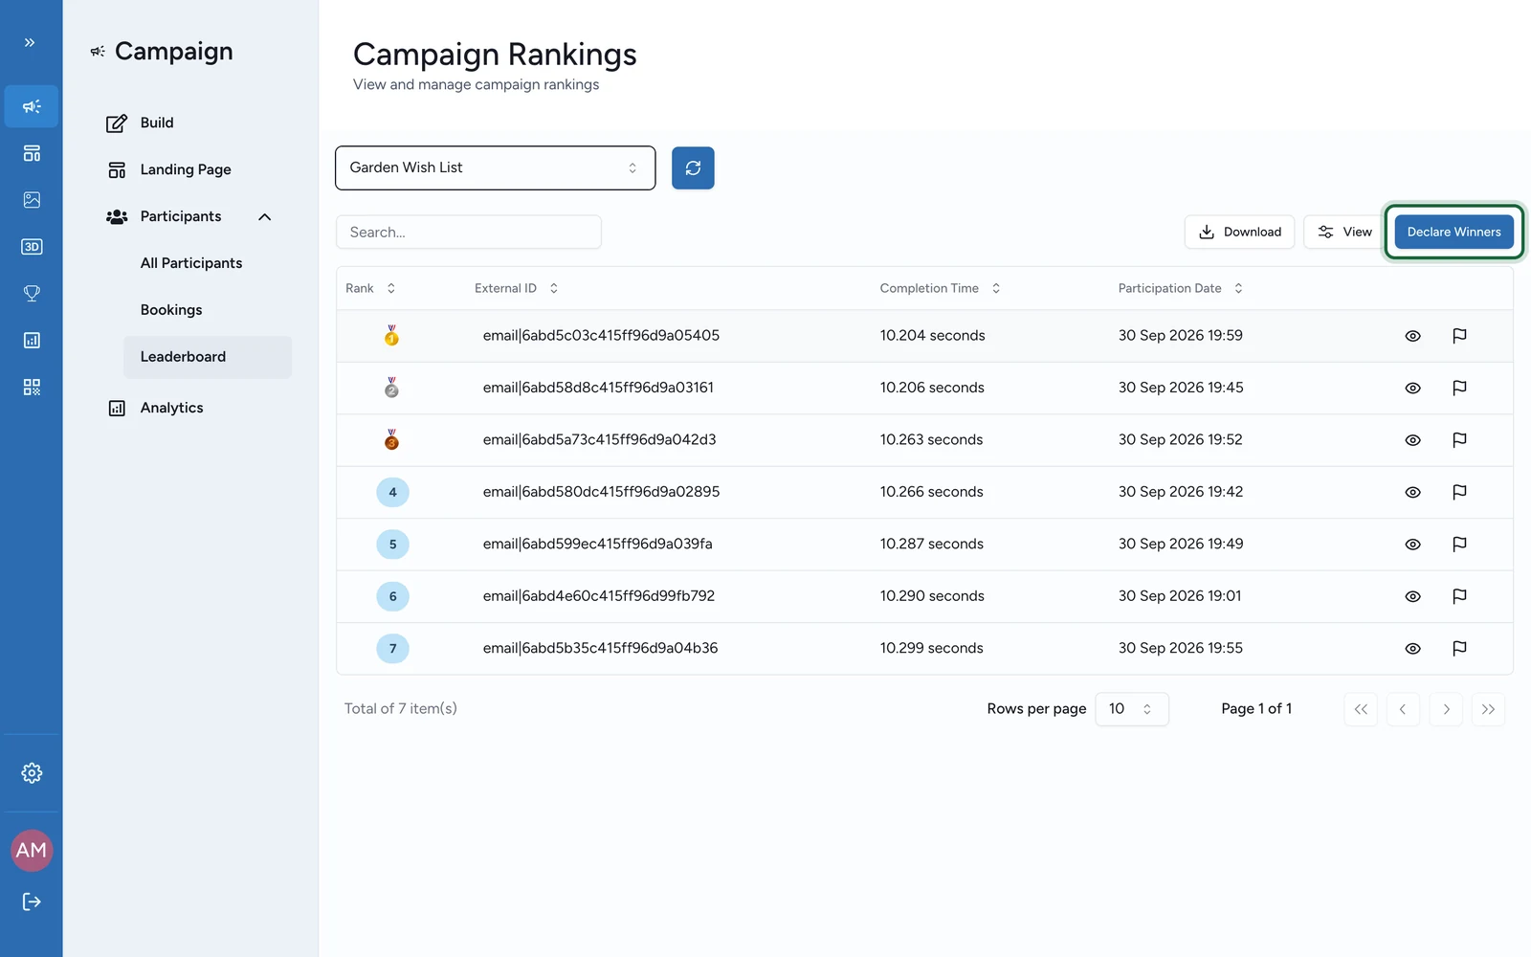
Task: Click the Declare Winners button
Action: [1453, 232]
